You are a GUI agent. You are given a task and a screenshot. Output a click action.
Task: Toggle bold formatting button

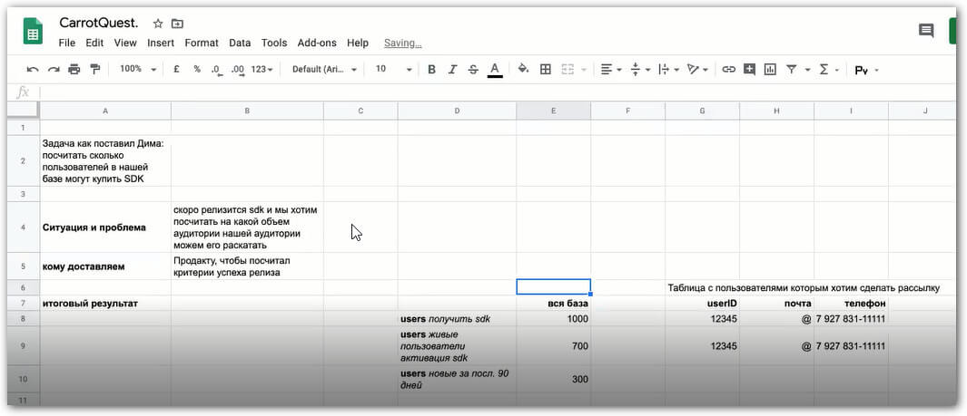coord(431,70)
